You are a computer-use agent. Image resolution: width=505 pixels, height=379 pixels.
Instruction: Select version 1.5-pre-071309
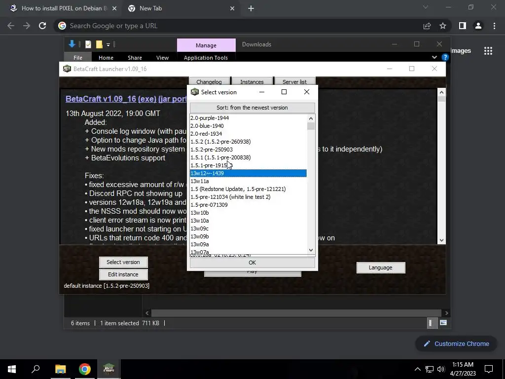pos(248,205)
